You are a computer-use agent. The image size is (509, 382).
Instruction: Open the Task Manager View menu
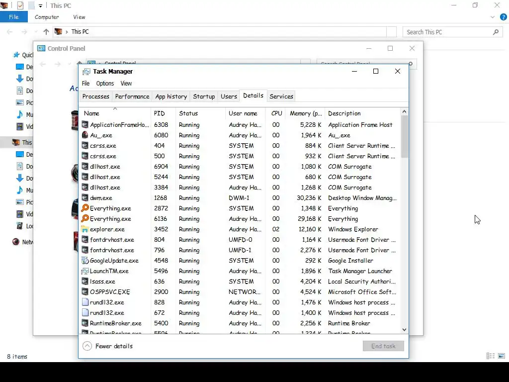point(126,84)
